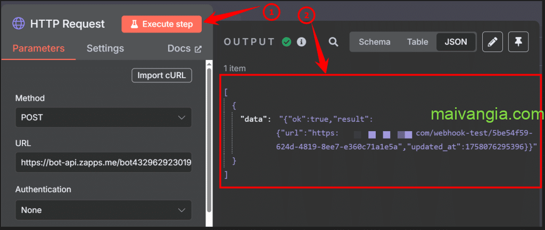Switch output view to Table
Viewport: 545px width, 230px height.
pyautogui.click(x=417, y=42)
